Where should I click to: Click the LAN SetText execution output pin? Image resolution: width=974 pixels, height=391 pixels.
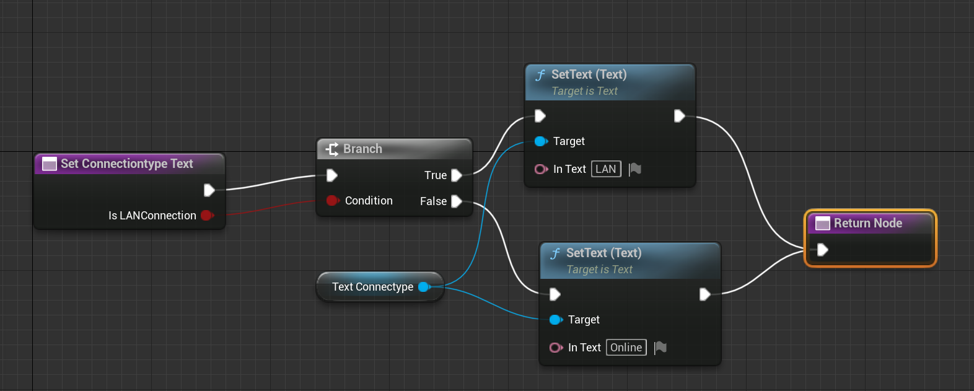679,116
